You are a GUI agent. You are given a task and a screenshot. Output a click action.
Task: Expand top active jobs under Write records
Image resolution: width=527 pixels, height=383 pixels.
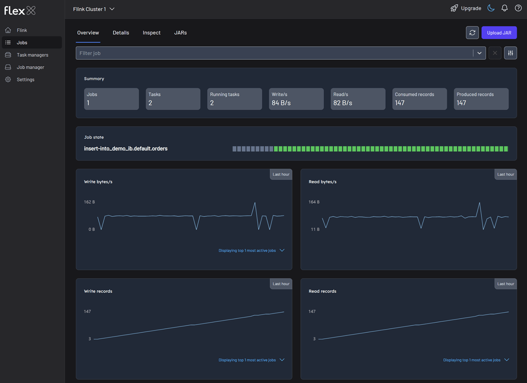[x=251, y=360]
